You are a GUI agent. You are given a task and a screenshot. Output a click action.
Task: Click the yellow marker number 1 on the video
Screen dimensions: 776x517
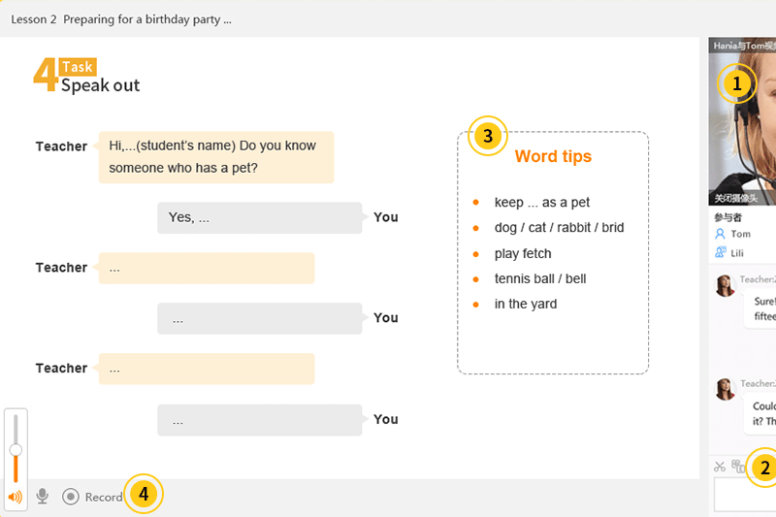736,84
